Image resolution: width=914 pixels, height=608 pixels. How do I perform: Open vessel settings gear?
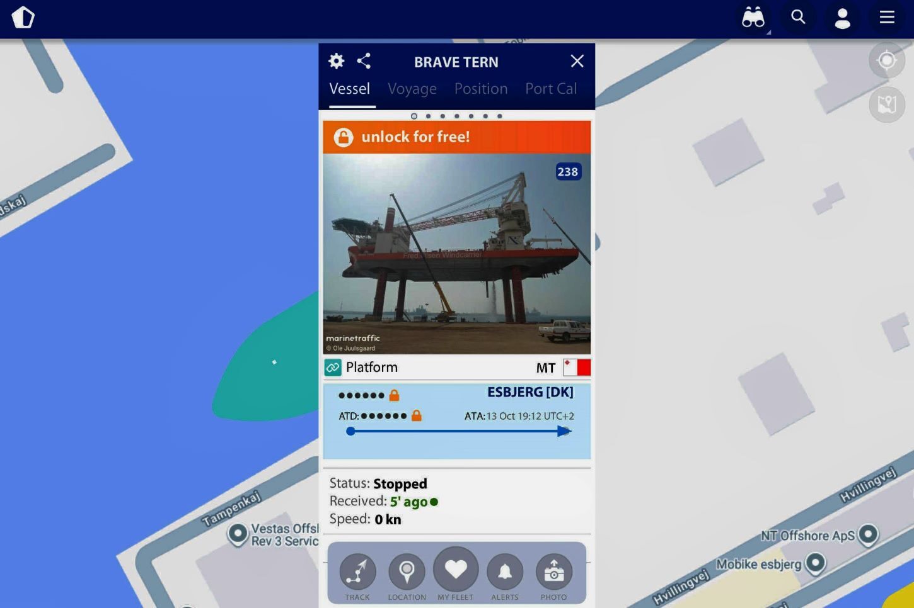point(336,61)
